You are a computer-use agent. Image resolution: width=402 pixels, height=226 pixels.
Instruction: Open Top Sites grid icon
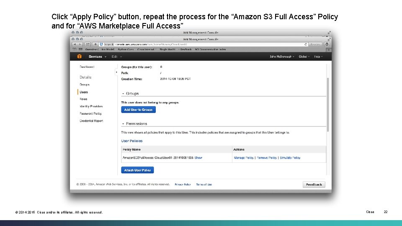80,49
